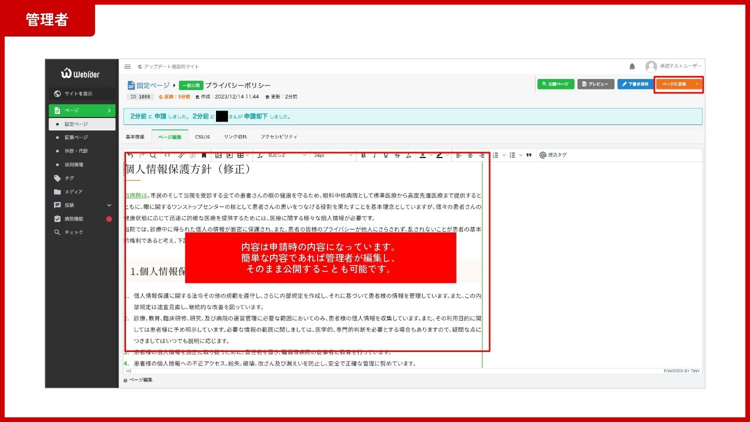This screenshot has width=750, height=422.
Task: Click the 下書き保存 button
Action: pyautogui.click(x=635, y=84)
